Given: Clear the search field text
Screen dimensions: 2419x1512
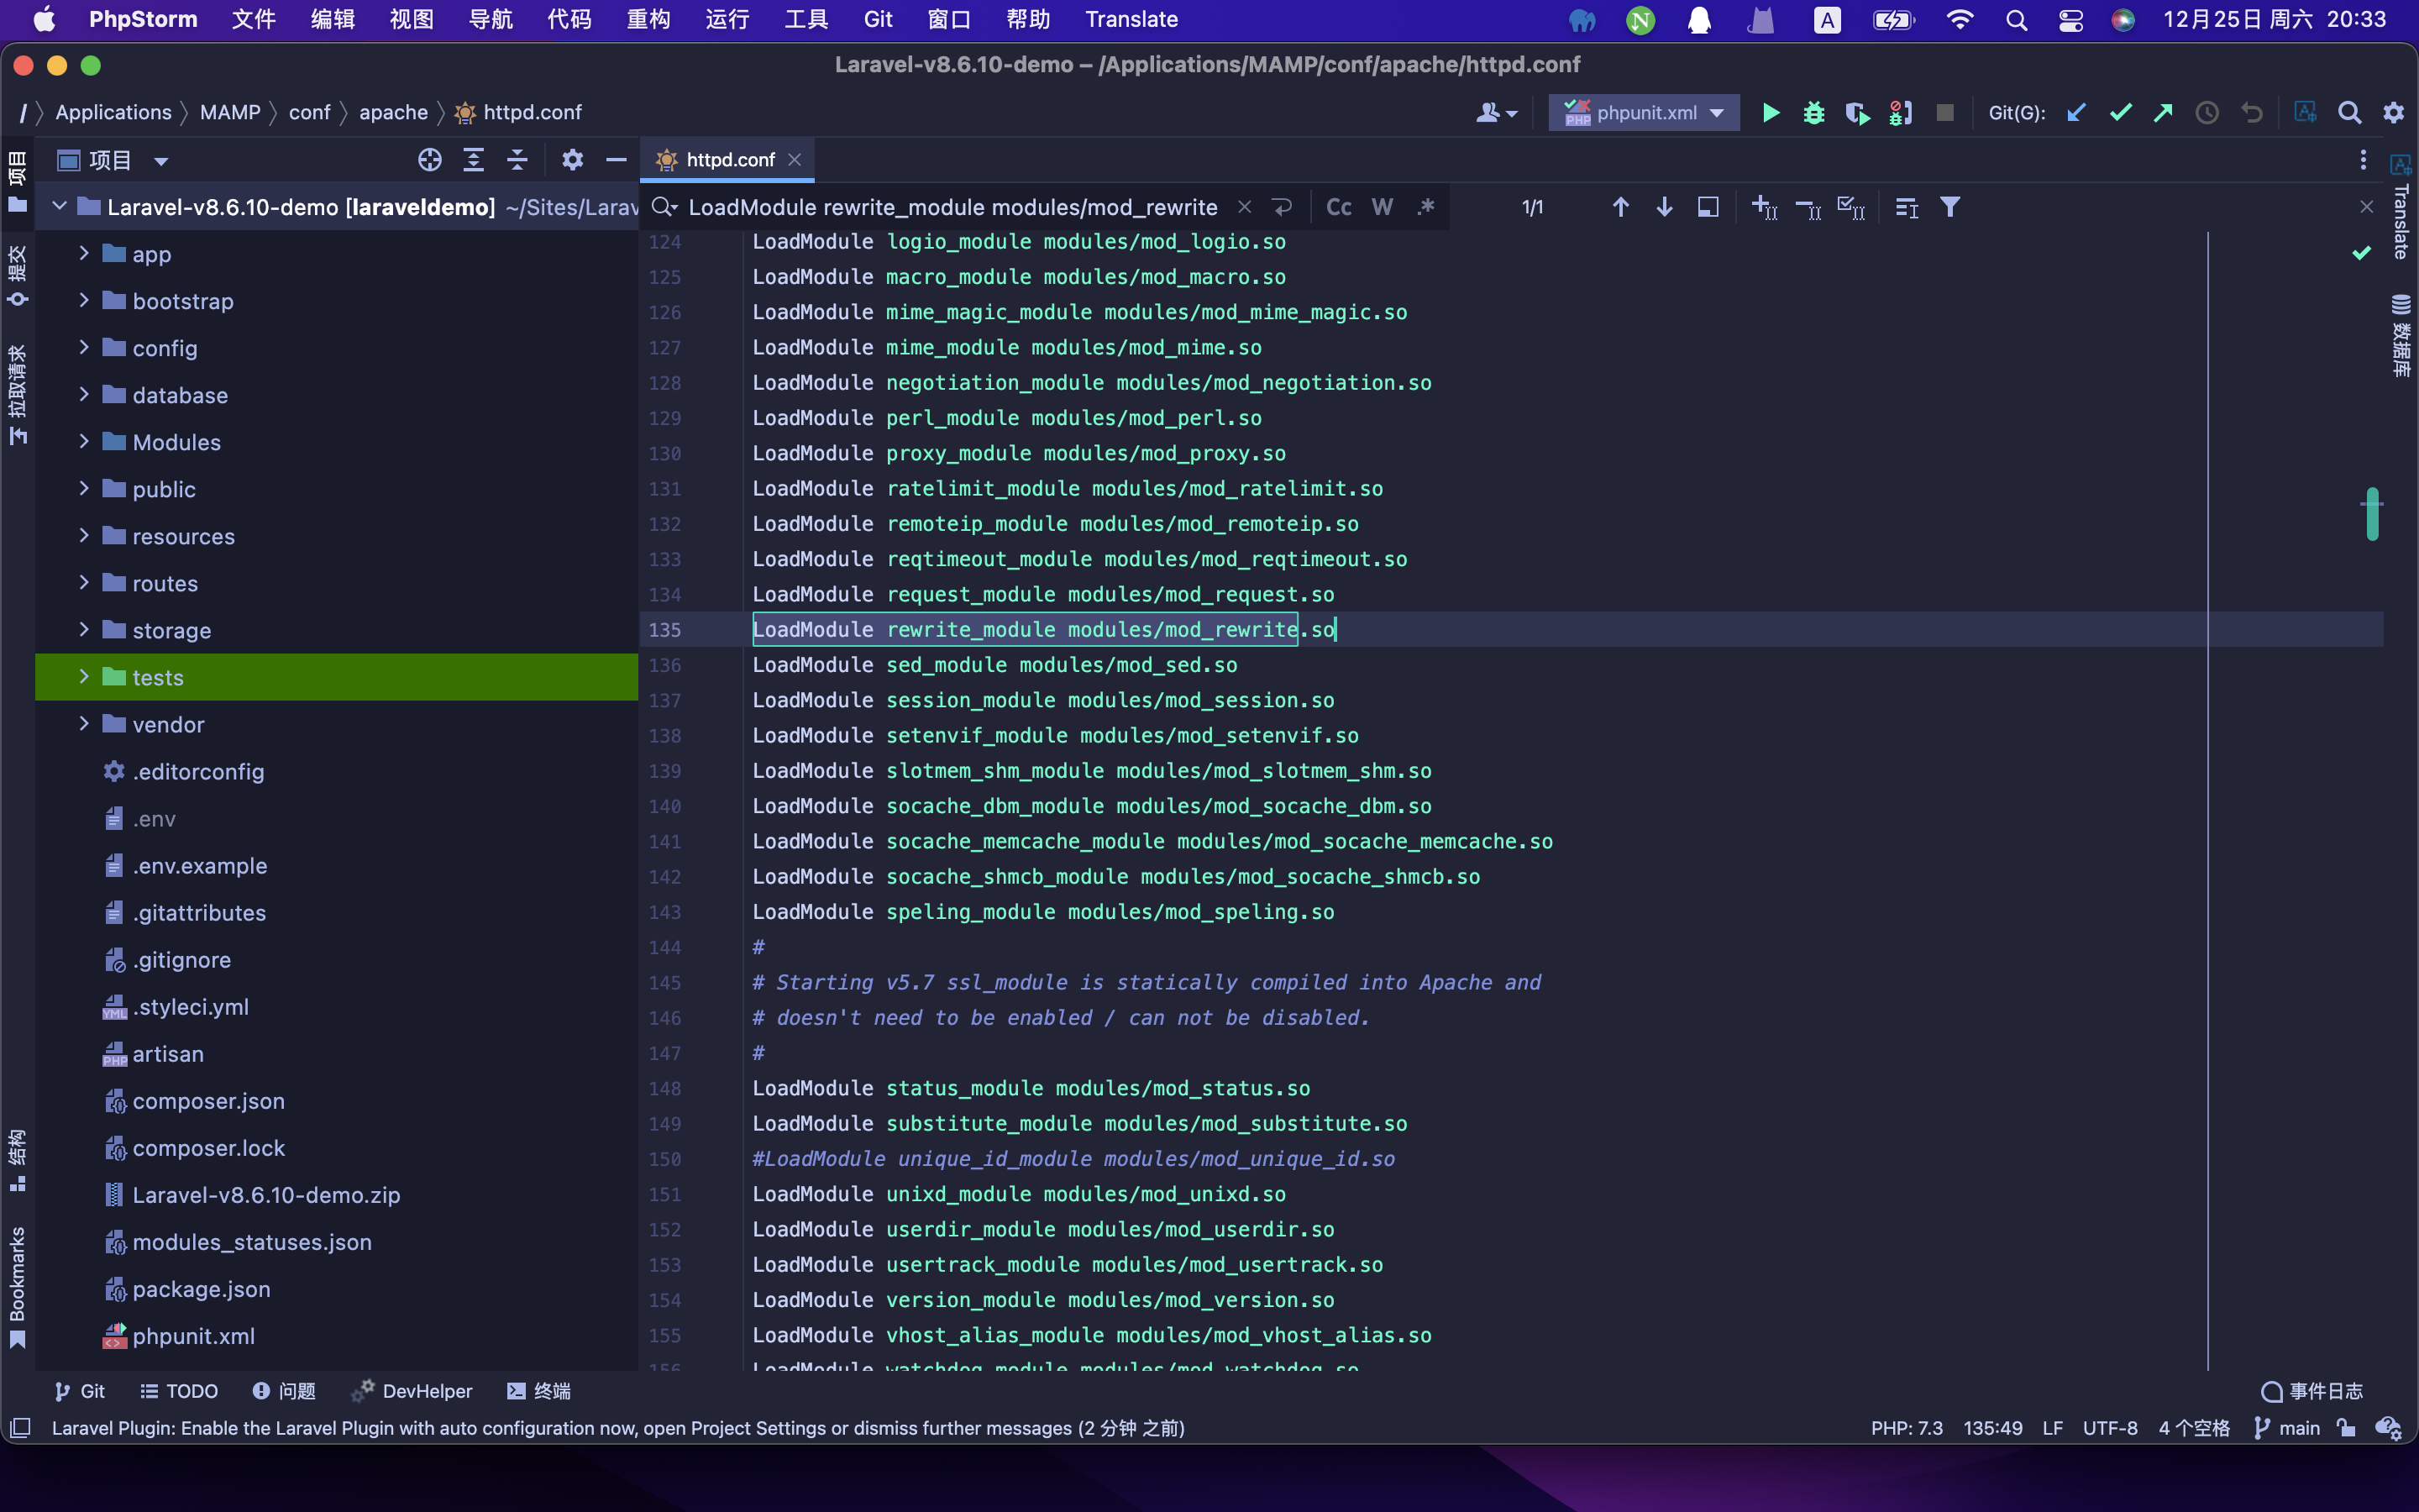Looking at the screenshot, I should 1245,207.
